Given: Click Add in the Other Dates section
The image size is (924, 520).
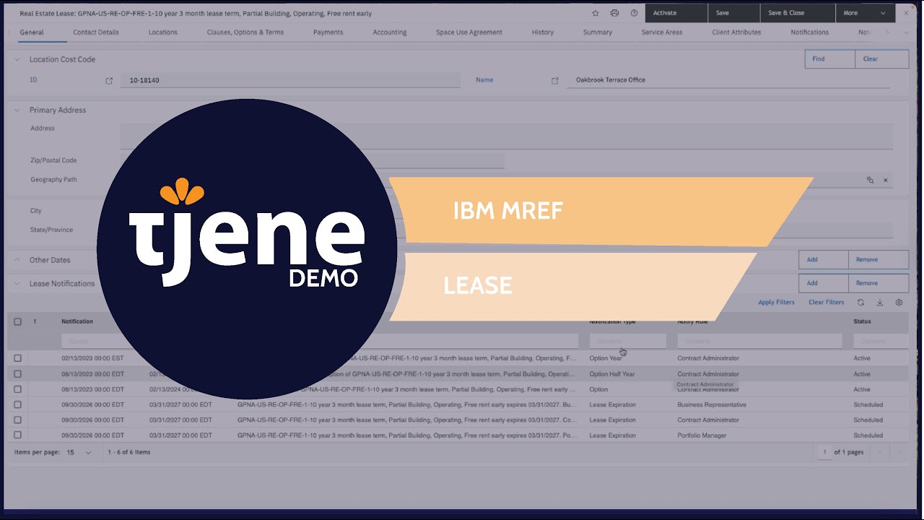Looking at the screenshot, I should 824,260.
